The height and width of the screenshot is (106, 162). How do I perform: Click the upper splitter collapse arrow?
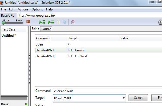pyautogui.click(x=29, y=56)
